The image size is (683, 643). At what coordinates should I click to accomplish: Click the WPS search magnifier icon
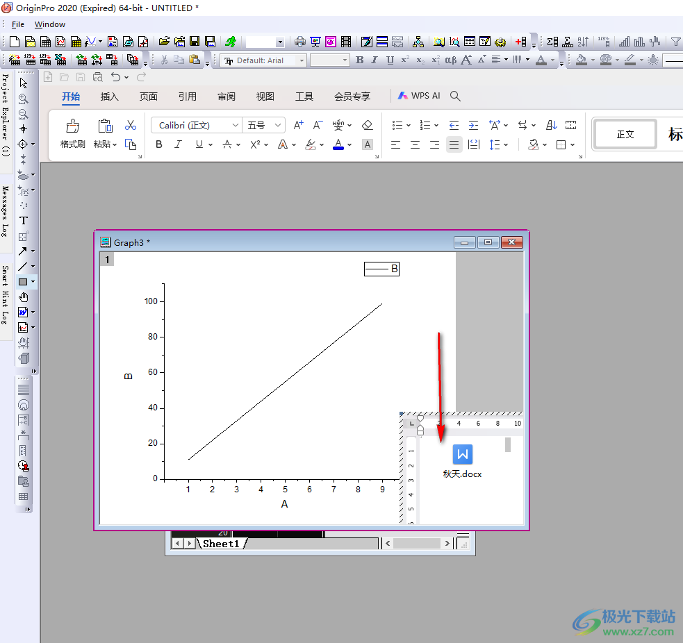click(x=455, y=96)
